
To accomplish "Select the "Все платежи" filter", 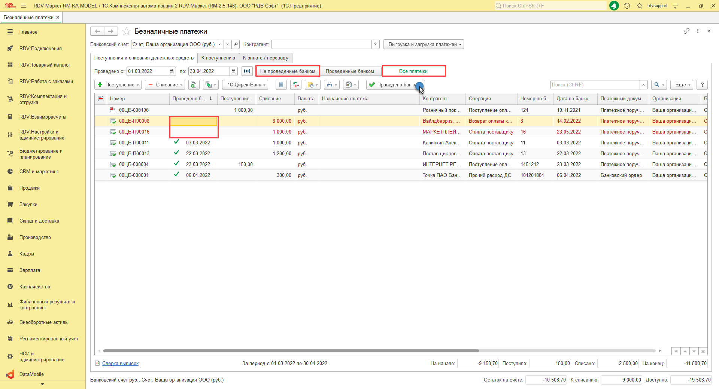I will click(413, 71).
